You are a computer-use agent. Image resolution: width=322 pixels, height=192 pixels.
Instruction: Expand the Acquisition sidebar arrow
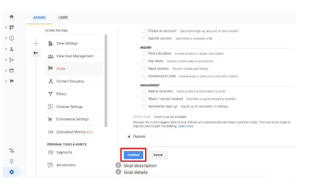tap(6, 60)
